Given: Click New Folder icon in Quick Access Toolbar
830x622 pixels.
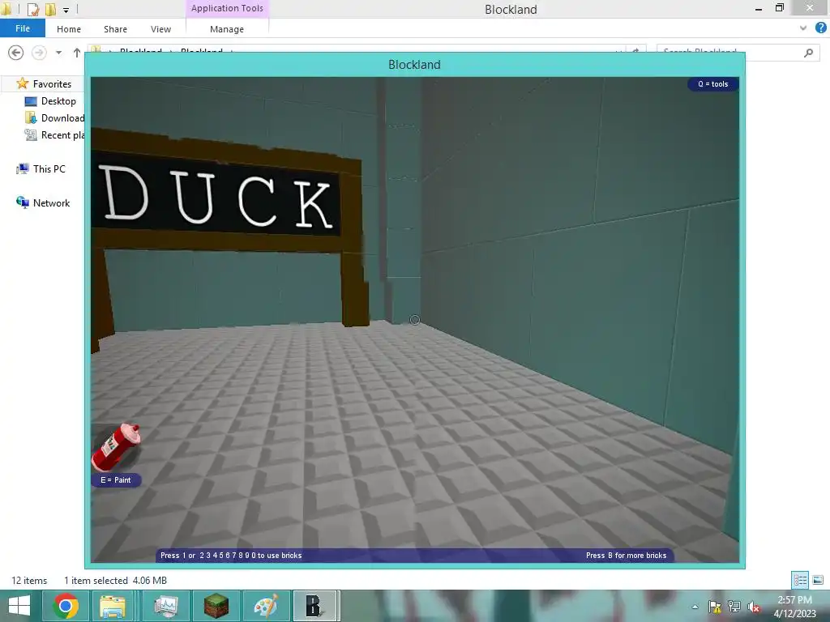Looking at the screenshot, I should 50,9.
